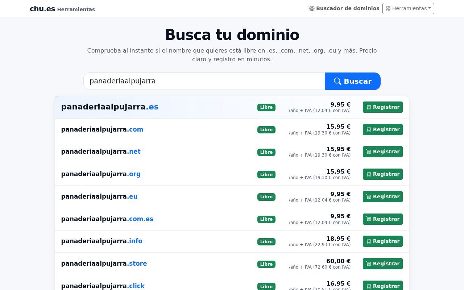Screen dimensions: 464x290
Task: Click the 60,00 € price of .store
Action: [x=338, y=261]
